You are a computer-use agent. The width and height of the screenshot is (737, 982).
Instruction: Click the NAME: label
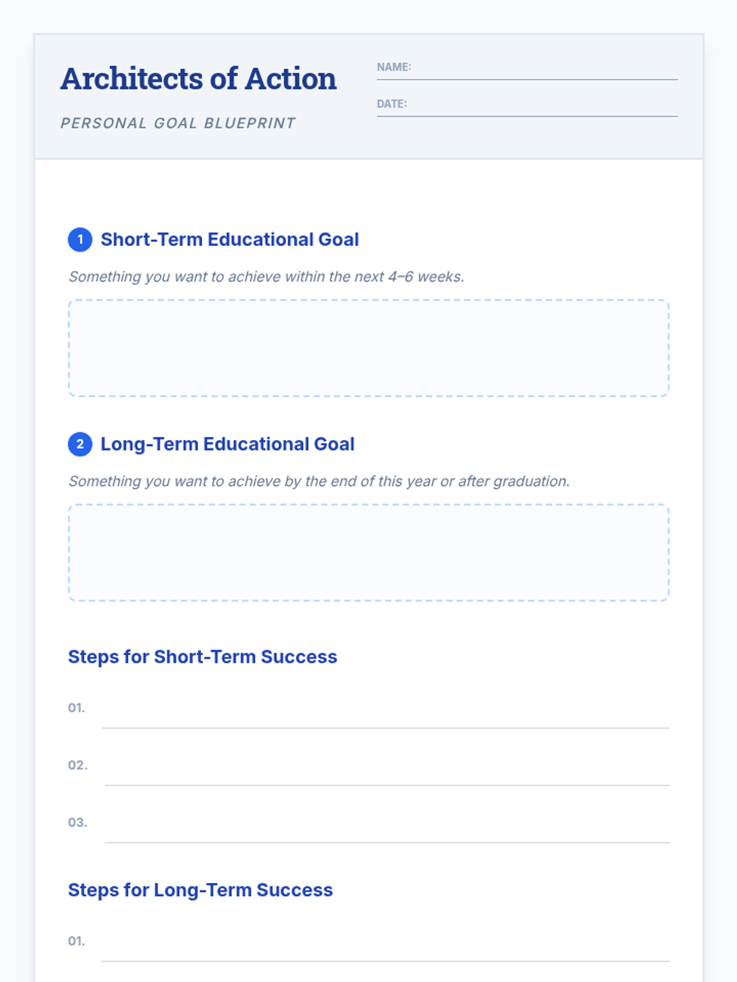pyautogui.click(x=394, y=67)
